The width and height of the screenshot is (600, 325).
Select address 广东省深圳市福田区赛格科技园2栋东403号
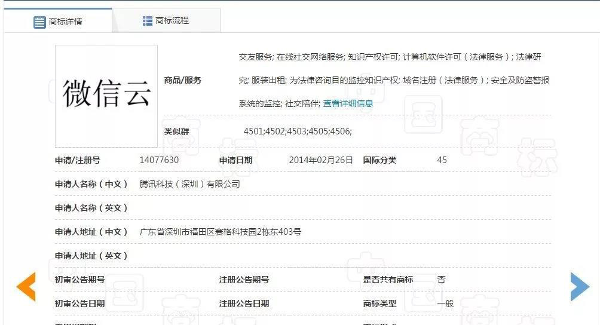(220, 232)
